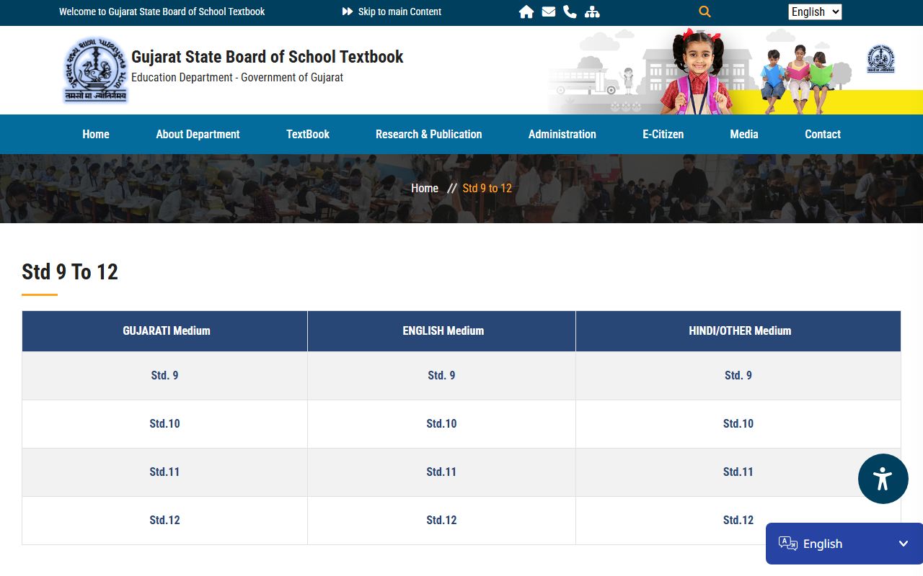
Task: Open the Media menu
Action: tap(744, 134)
